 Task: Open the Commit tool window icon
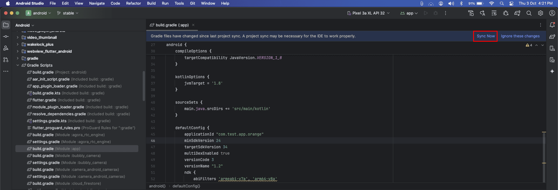pyautogui.click(x=6, y=37)
